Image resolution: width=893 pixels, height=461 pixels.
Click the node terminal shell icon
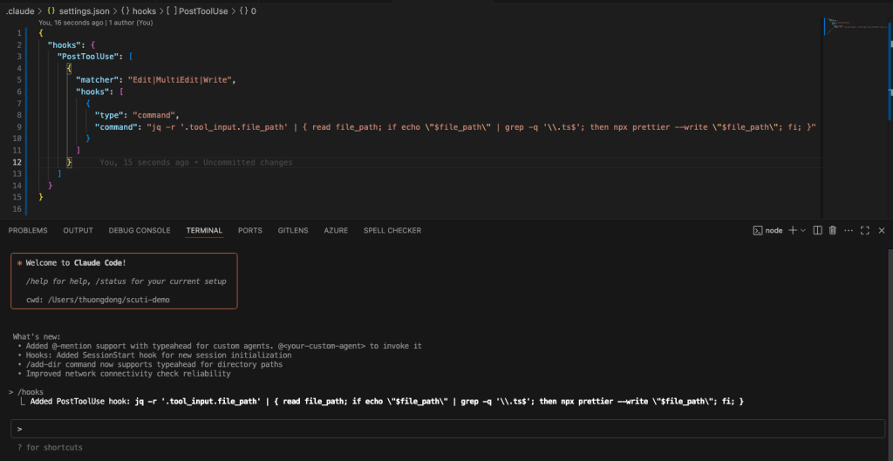758,230
